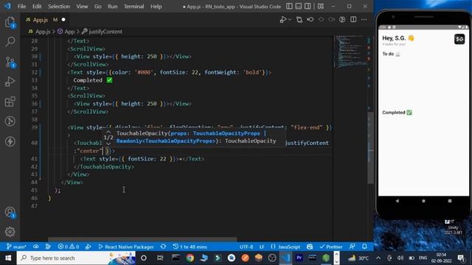The height and width of the screenshot is (265, 472).
Task: Open the Explorer view in the activity bar
Action: tap(10, 23)
